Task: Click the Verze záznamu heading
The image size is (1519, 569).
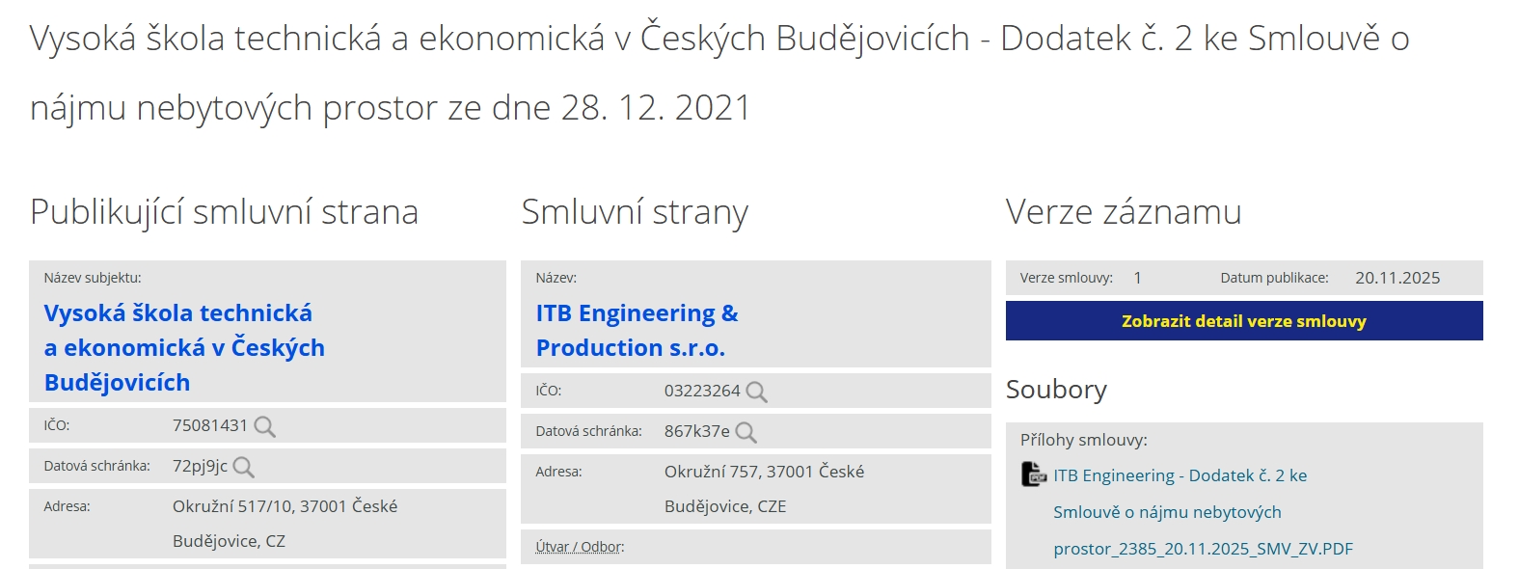Action: [1124, 212]
